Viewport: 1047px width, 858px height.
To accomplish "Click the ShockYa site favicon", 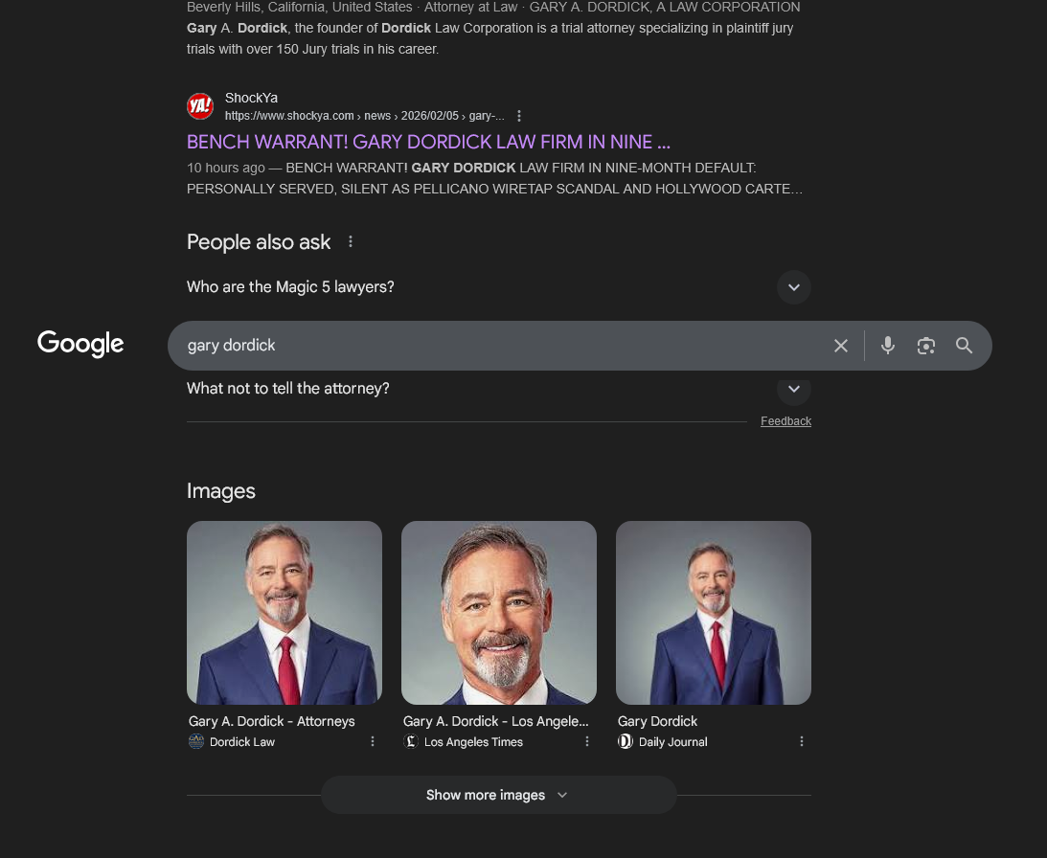I will 200,106.
